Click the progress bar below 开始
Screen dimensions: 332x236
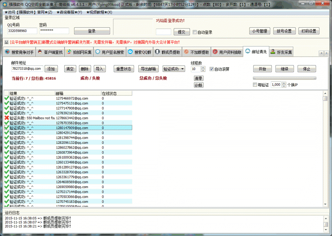(284, 78)
